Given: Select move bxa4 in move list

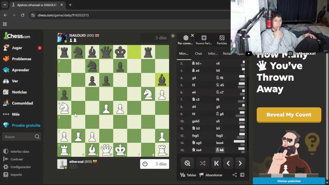Looking at the screenshot, I should pyautogui.click(x=220, y=143).
